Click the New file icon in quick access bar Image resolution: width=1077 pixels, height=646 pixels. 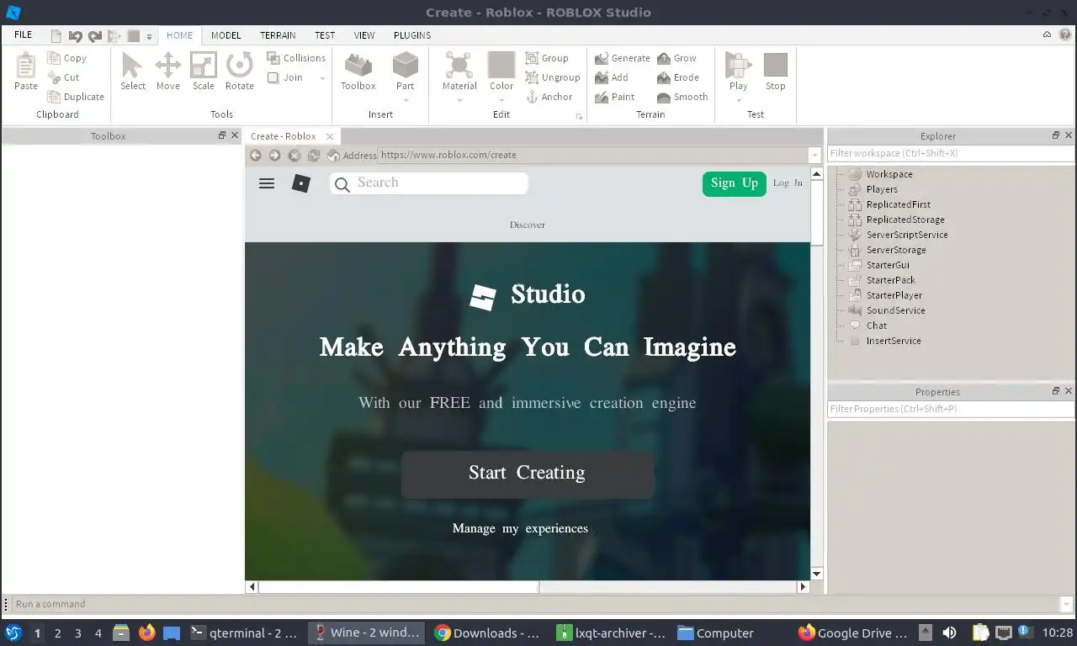[x=56, y=36]
